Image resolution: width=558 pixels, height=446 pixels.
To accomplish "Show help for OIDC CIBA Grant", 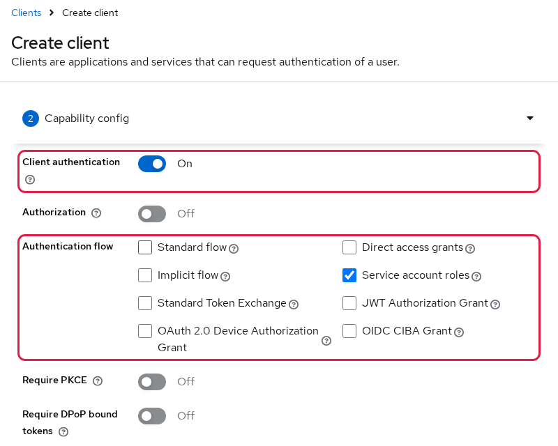I will tap(459, 332).
